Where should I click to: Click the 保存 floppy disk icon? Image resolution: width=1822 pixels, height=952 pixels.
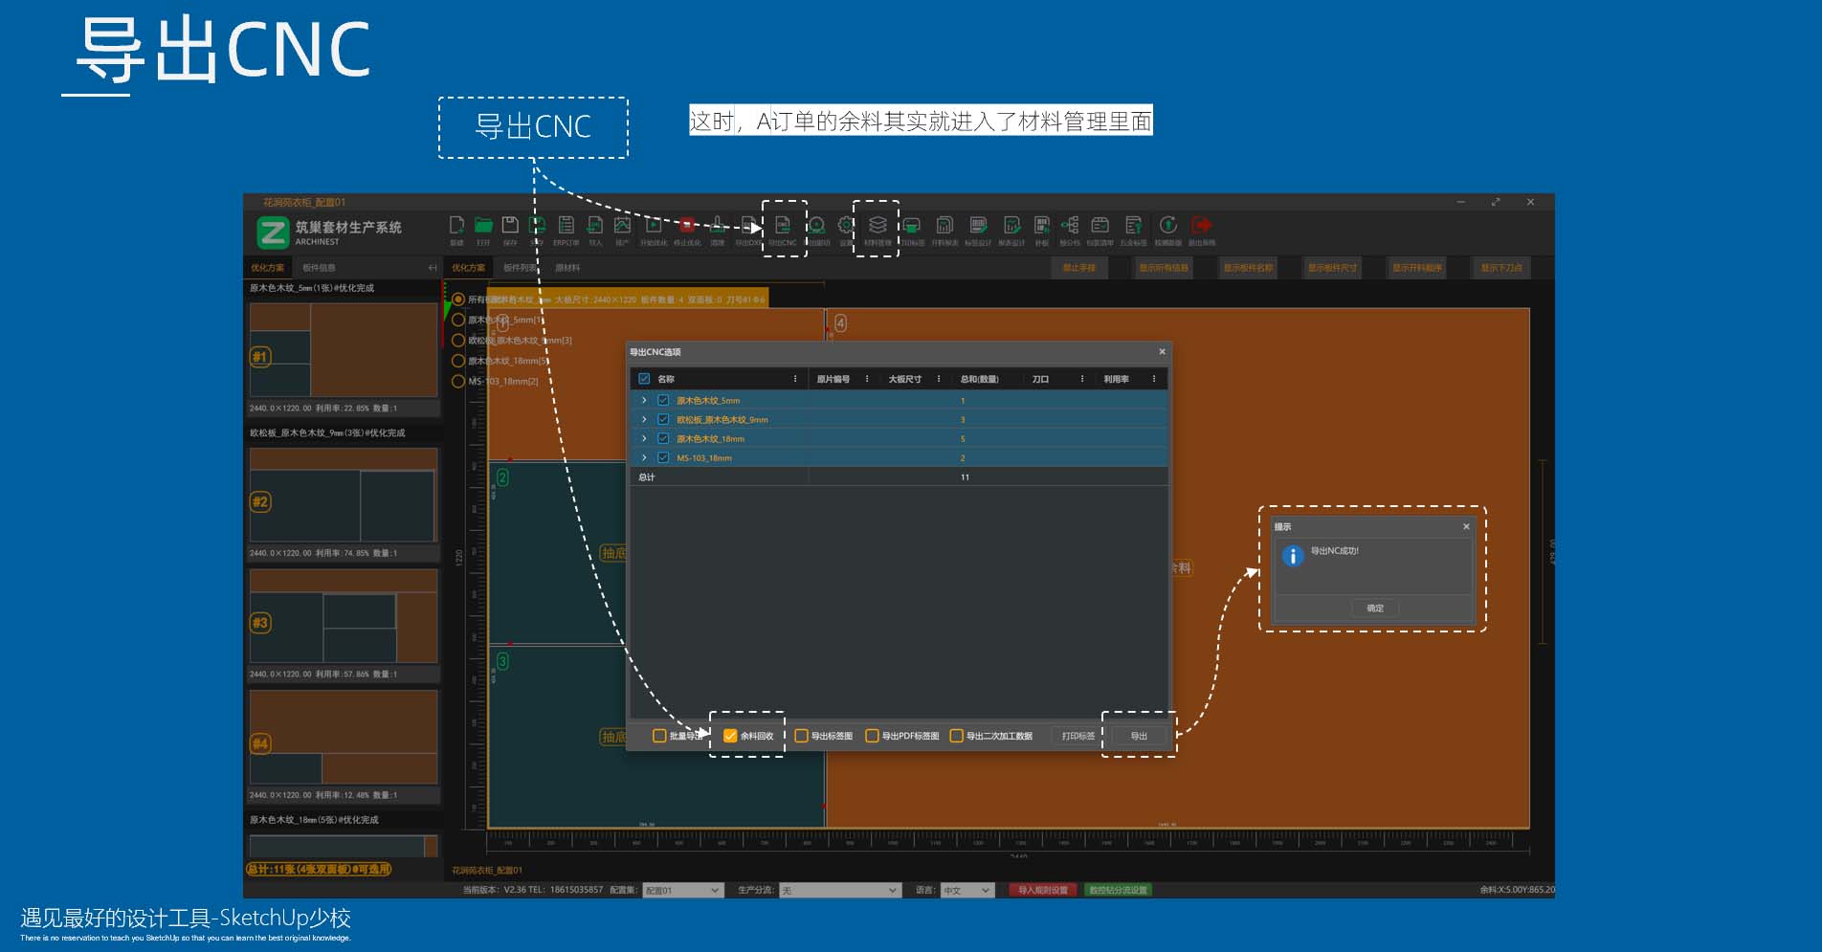(x=510, y=227)
